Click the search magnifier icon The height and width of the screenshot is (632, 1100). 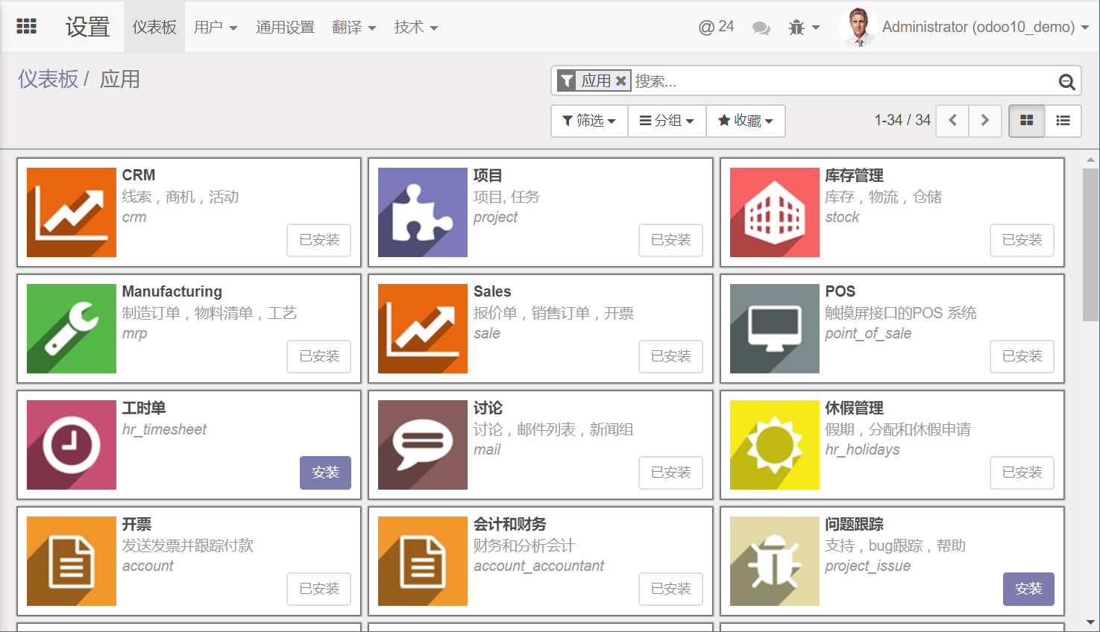(x=1066, y=81)
